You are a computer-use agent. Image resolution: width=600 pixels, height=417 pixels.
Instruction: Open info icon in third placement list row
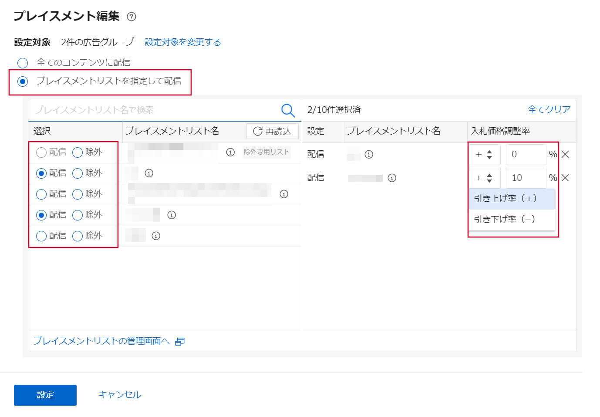(x=284, y=194)
